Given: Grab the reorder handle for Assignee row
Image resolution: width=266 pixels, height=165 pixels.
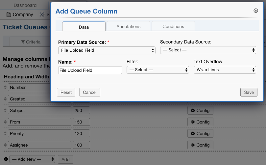Looking at the screenshot, I should coord(5,145).
